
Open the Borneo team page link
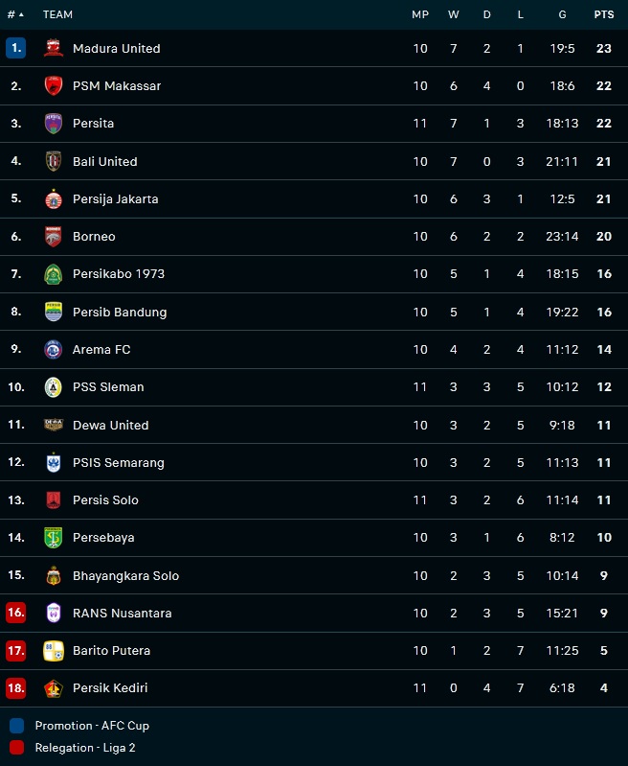click(94, 237)
